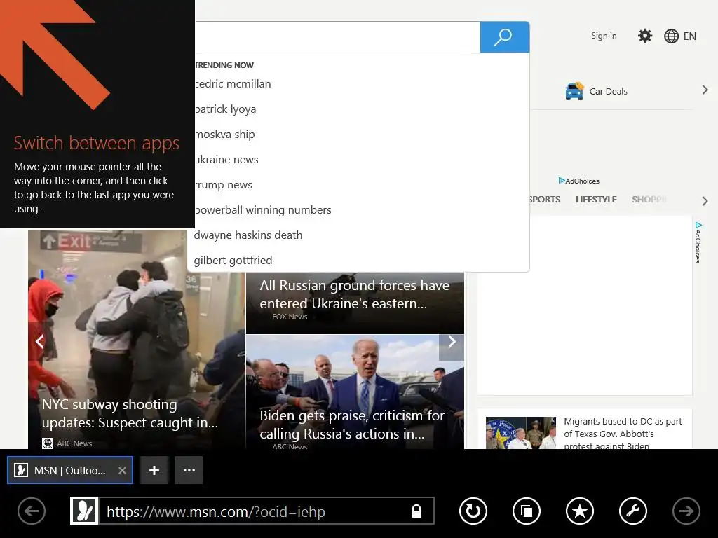
Task: Click the globe language icon
Action: [x=671, y=36]
